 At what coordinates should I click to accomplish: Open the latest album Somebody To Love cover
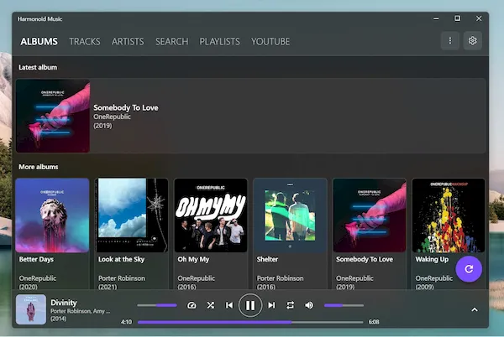(53, 116)
